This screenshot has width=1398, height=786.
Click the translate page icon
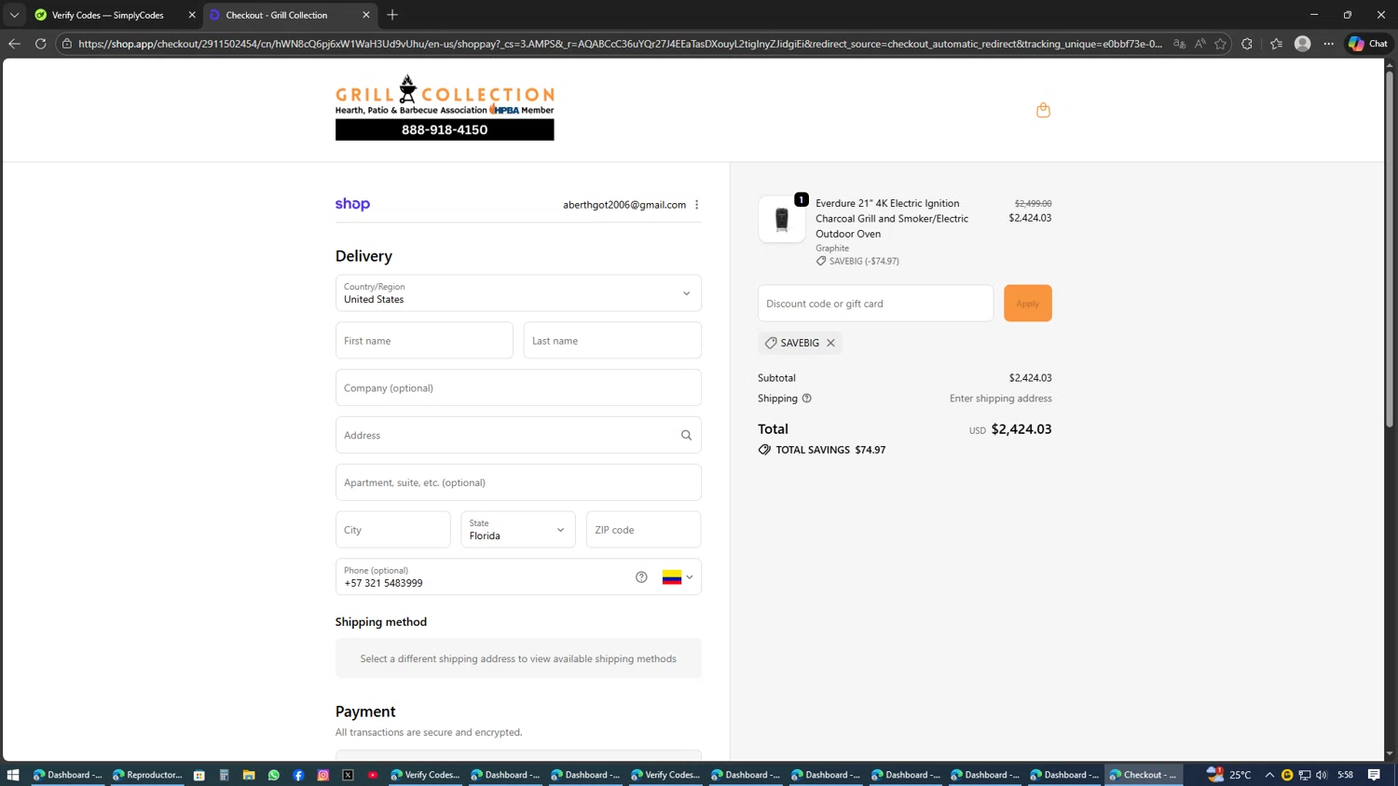click(1179, 44)
